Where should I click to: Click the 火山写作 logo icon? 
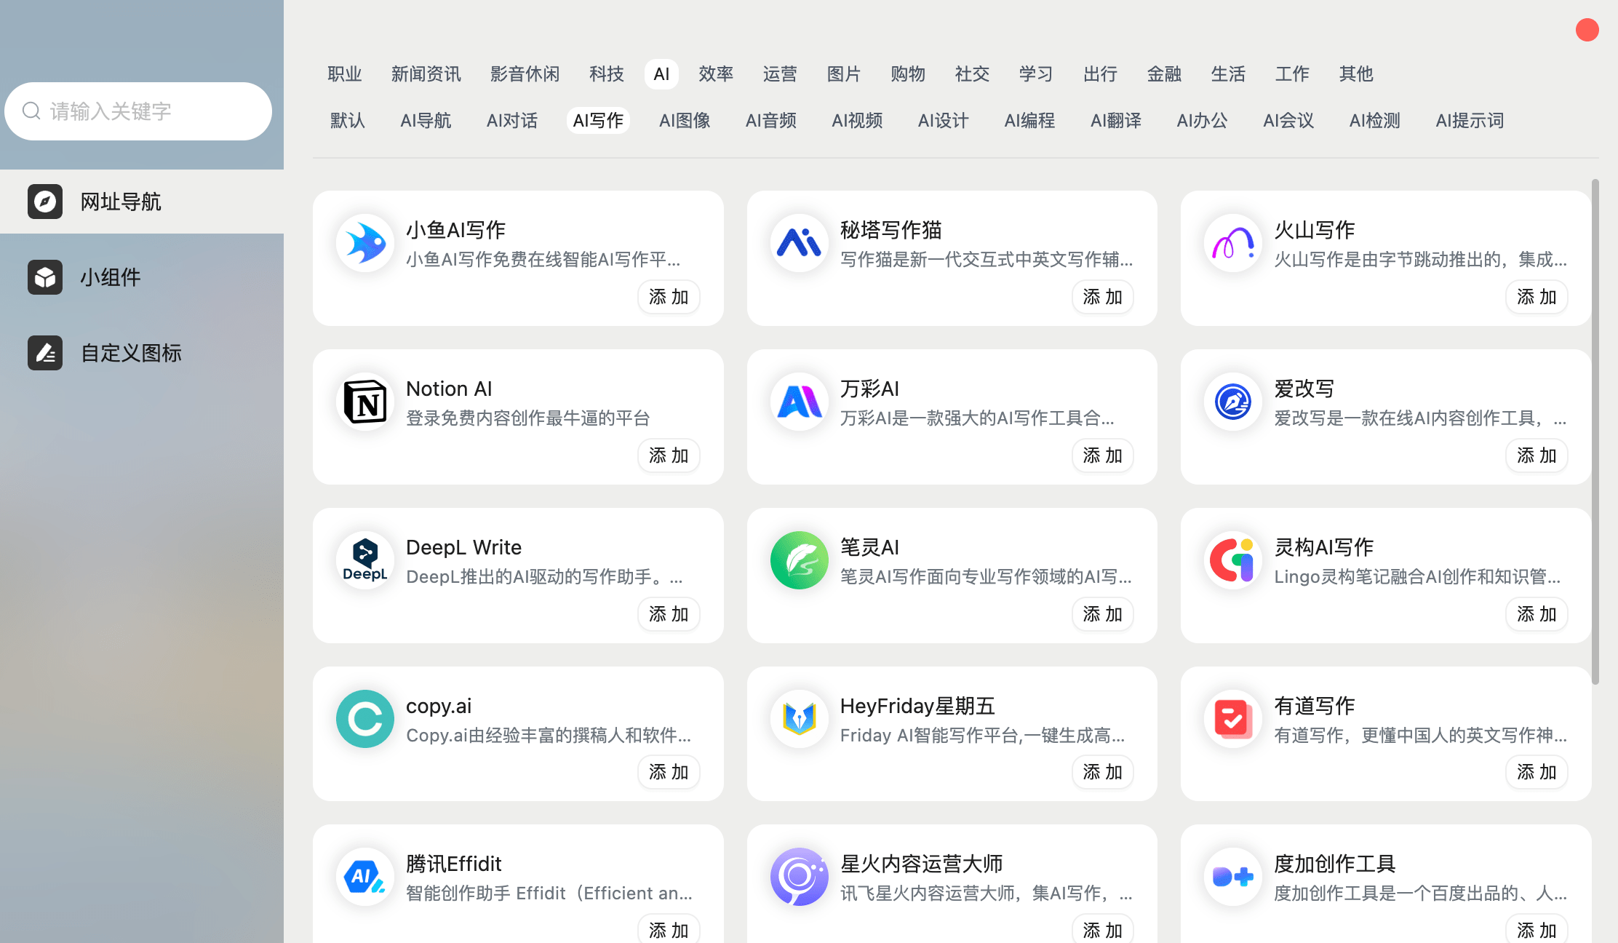click(1232, 243)
